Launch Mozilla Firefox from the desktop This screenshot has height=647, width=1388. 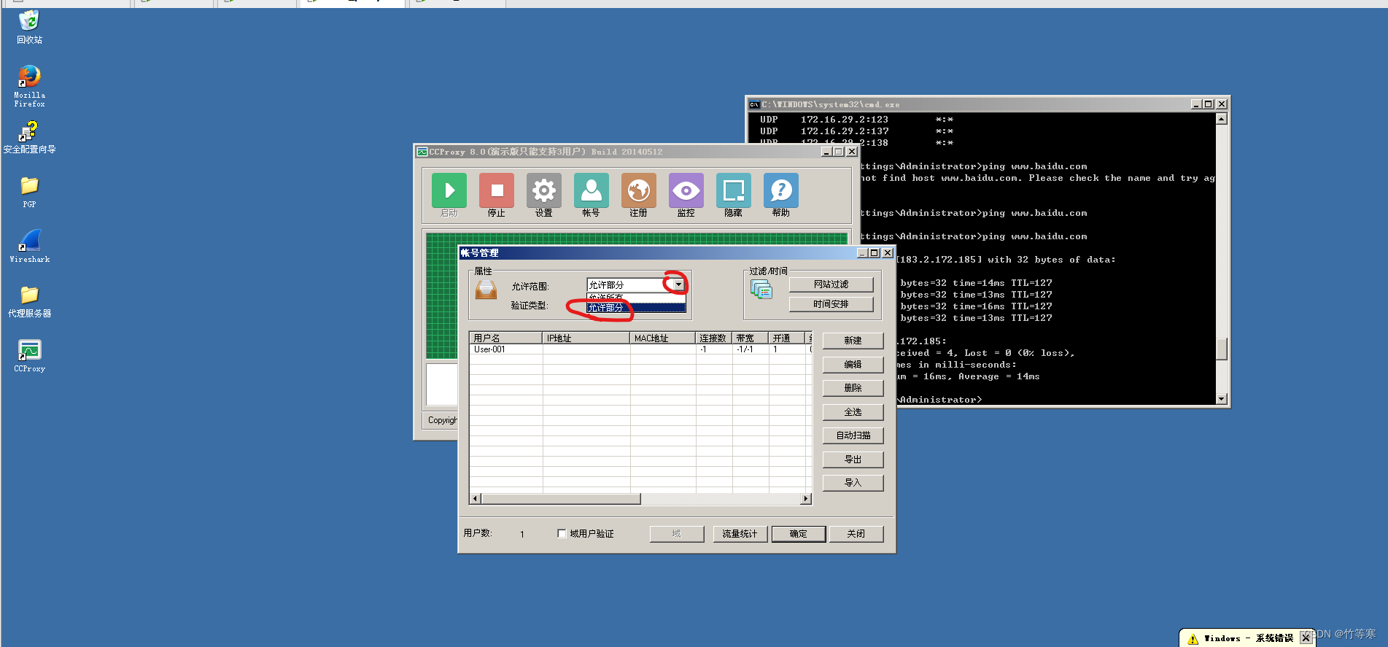click(29, 76)
